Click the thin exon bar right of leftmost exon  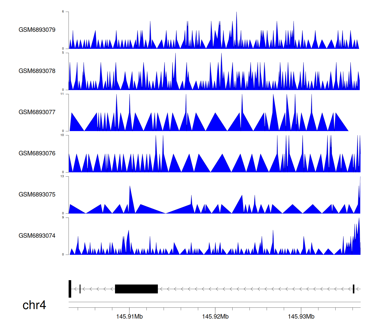[x=80, y=289]
